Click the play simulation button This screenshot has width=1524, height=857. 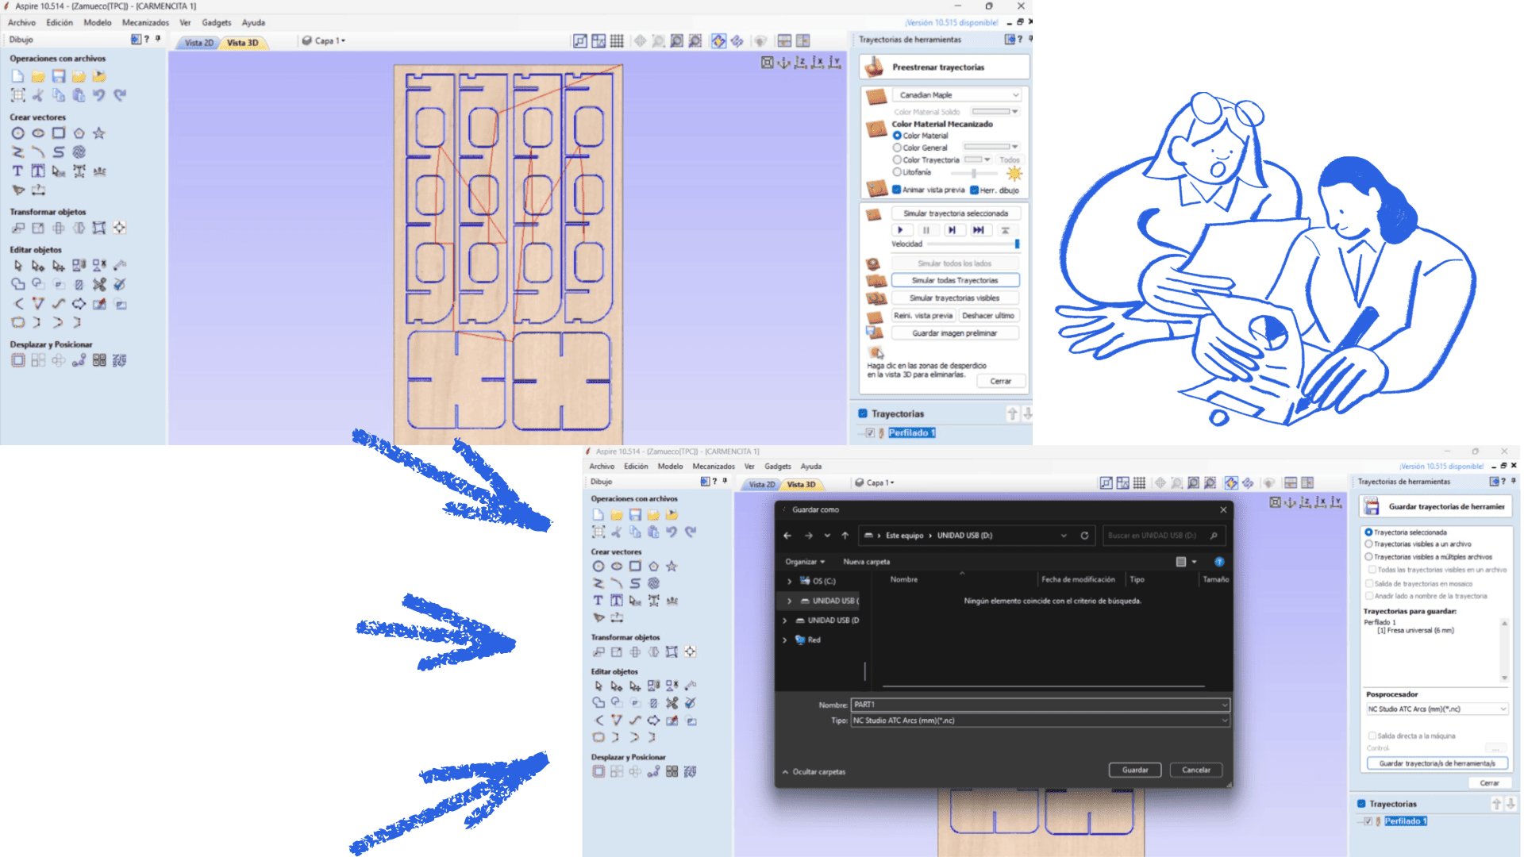point(900,230)
